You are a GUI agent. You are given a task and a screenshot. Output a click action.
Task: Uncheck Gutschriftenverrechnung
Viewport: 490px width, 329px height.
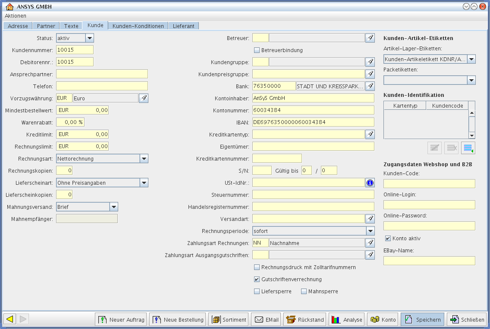point(257,279)
